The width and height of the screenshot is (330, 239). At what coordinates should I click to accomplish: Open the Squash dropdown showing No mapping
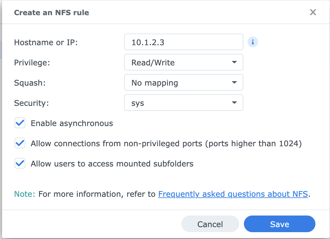tap(183, 82)
